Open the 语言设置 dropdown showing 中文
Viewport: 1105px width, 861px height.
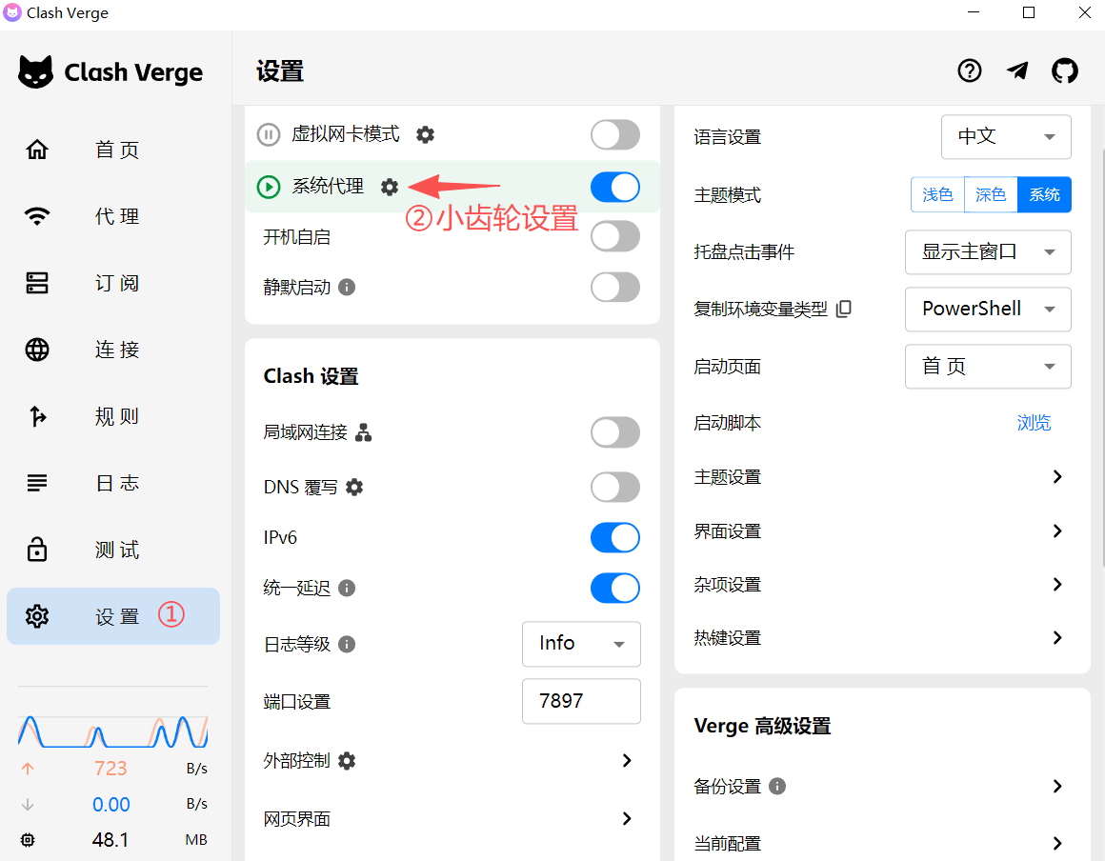1006,137
